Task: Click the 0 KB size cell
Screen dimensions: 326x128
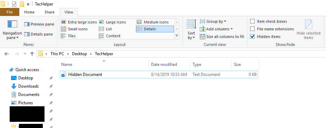Action: click(253, 75)
